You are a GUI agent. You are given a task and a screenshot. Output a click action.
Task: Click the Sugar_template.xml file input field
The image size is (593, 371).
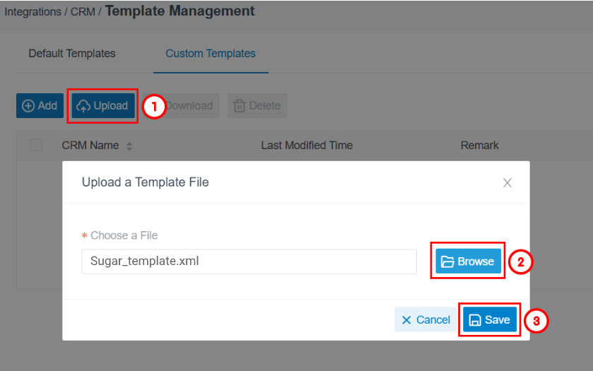[249, 261]
